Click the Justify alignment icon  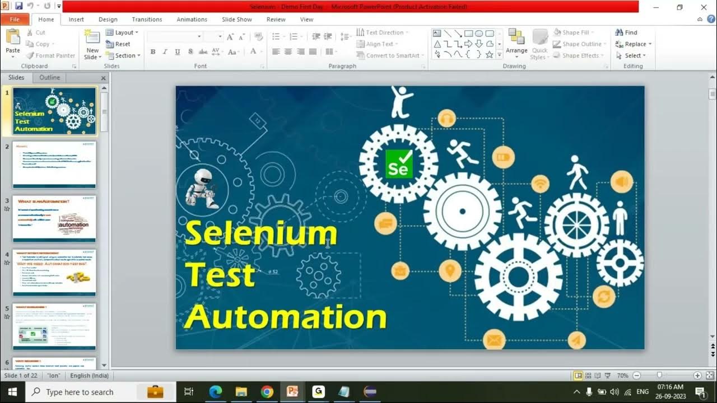[313, 51]
